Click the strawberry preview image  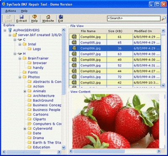(x=115, y=121)
